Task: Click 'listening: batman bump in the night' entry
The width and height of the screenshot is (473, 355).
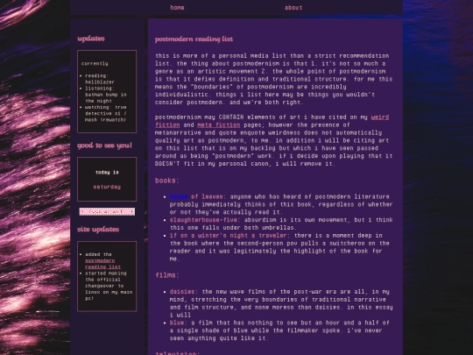Action: 106,95
